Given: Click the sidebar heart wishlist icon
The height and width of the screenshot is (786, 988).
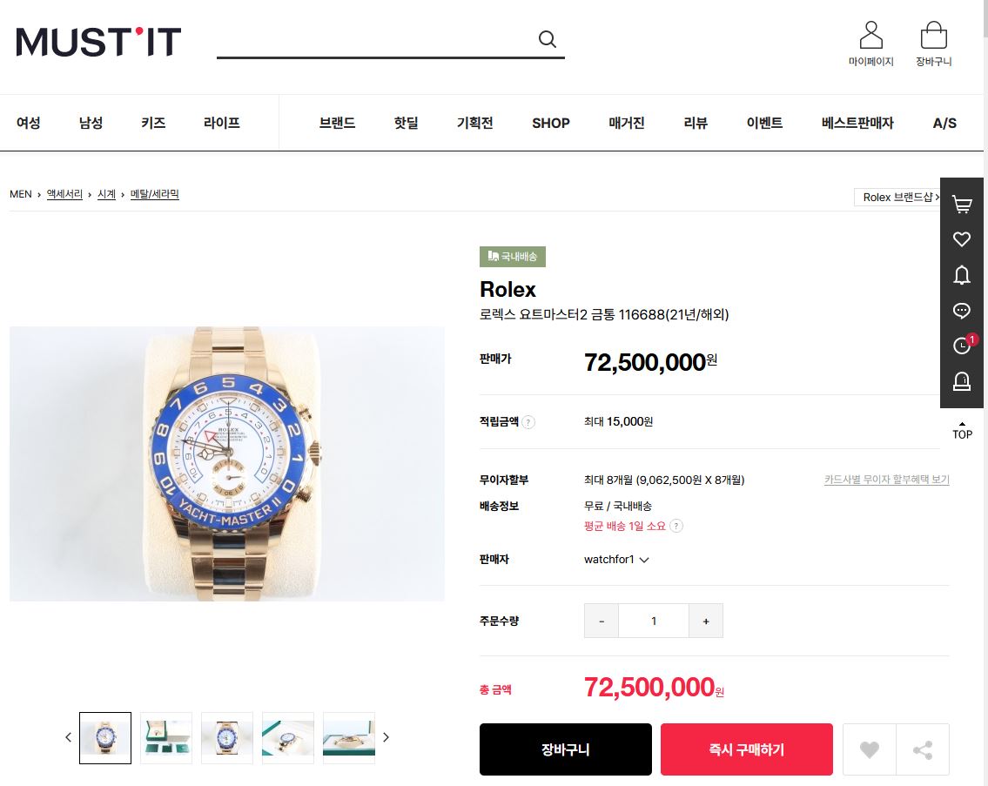Looking at the screenshot, I should (x=962, y=239).
